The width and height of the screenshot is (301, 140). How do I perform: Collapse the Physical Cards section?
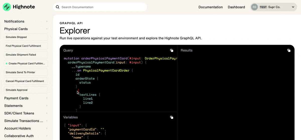47,29
